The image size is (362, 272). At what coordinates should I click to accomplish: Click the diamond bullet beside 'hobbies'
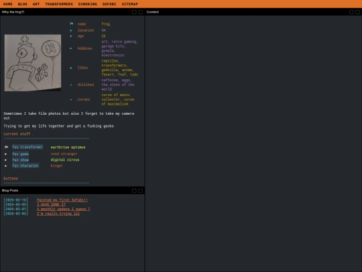pos(71,48)
